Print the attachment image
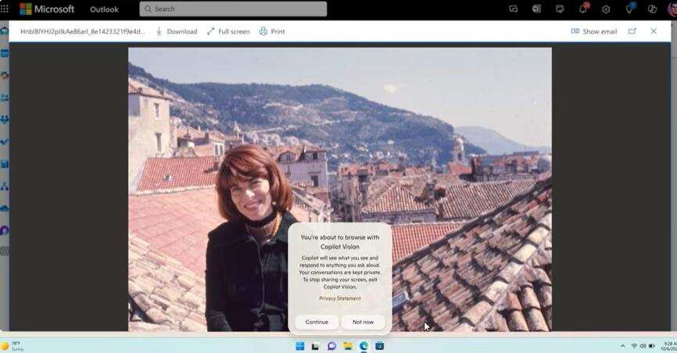 pyautogui.click(x=272, y=31)
